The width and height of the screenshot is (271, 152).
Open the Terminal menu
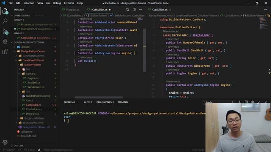click(x=69, y=3)
